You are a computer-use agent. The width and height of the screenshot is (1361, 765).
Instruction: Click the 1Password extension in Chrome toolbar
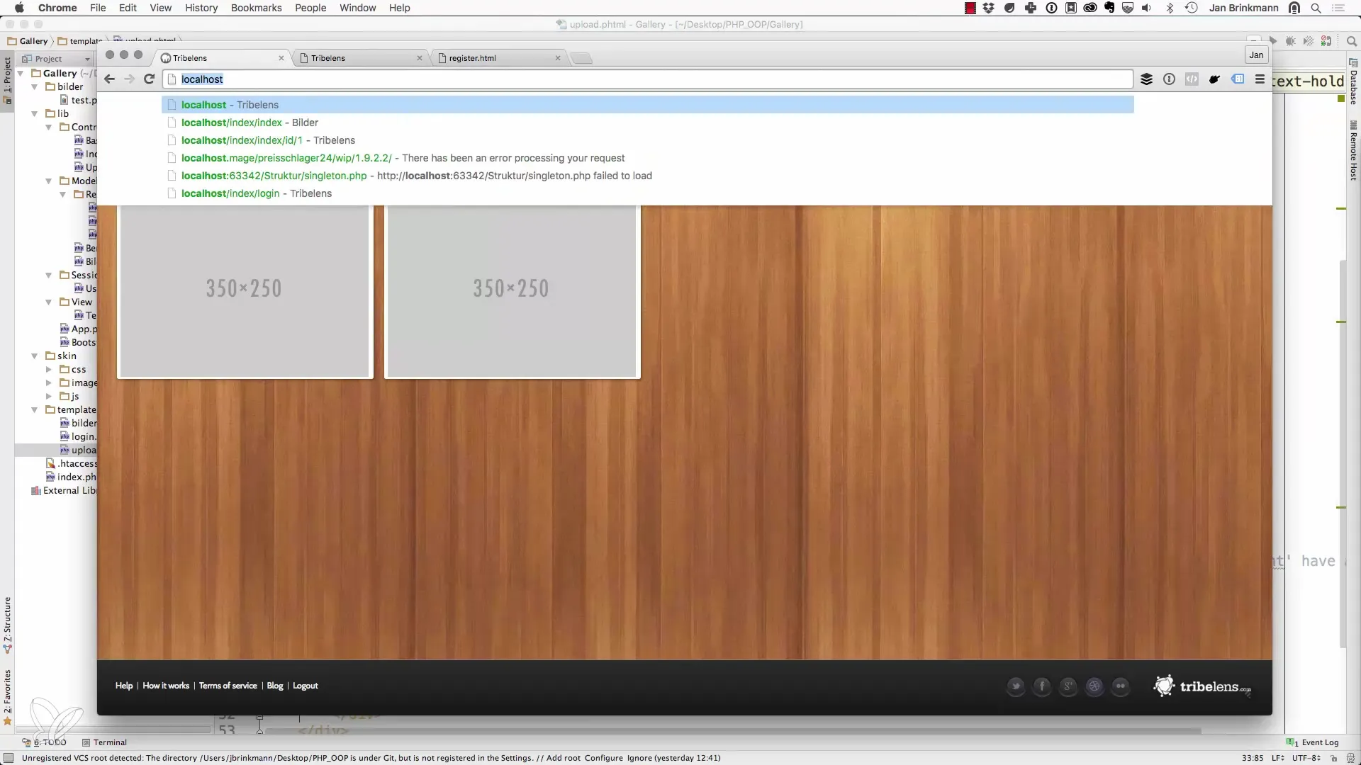click(x=1169, y=79)
